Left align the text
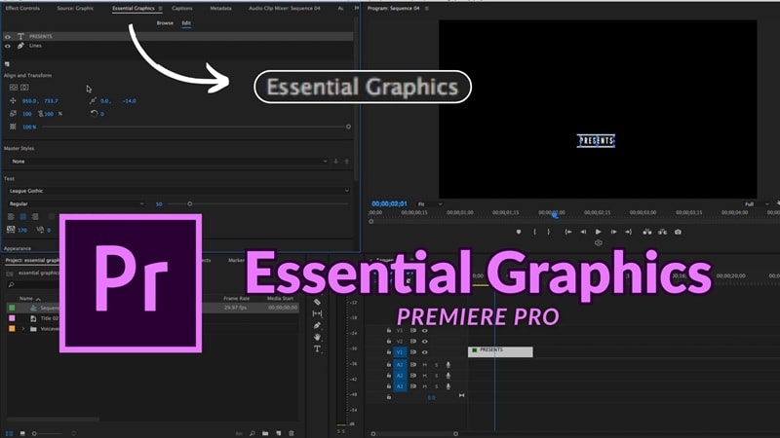The width and height of the screenshot is (780, 438). (11, 216)
